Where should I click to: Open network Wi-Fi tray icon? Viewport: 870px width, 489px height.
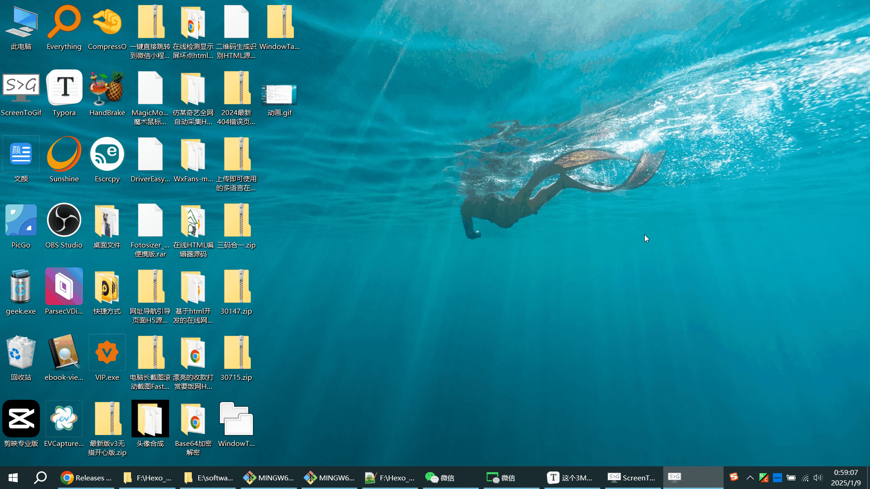pyautogui.click(x=805, y=478)
